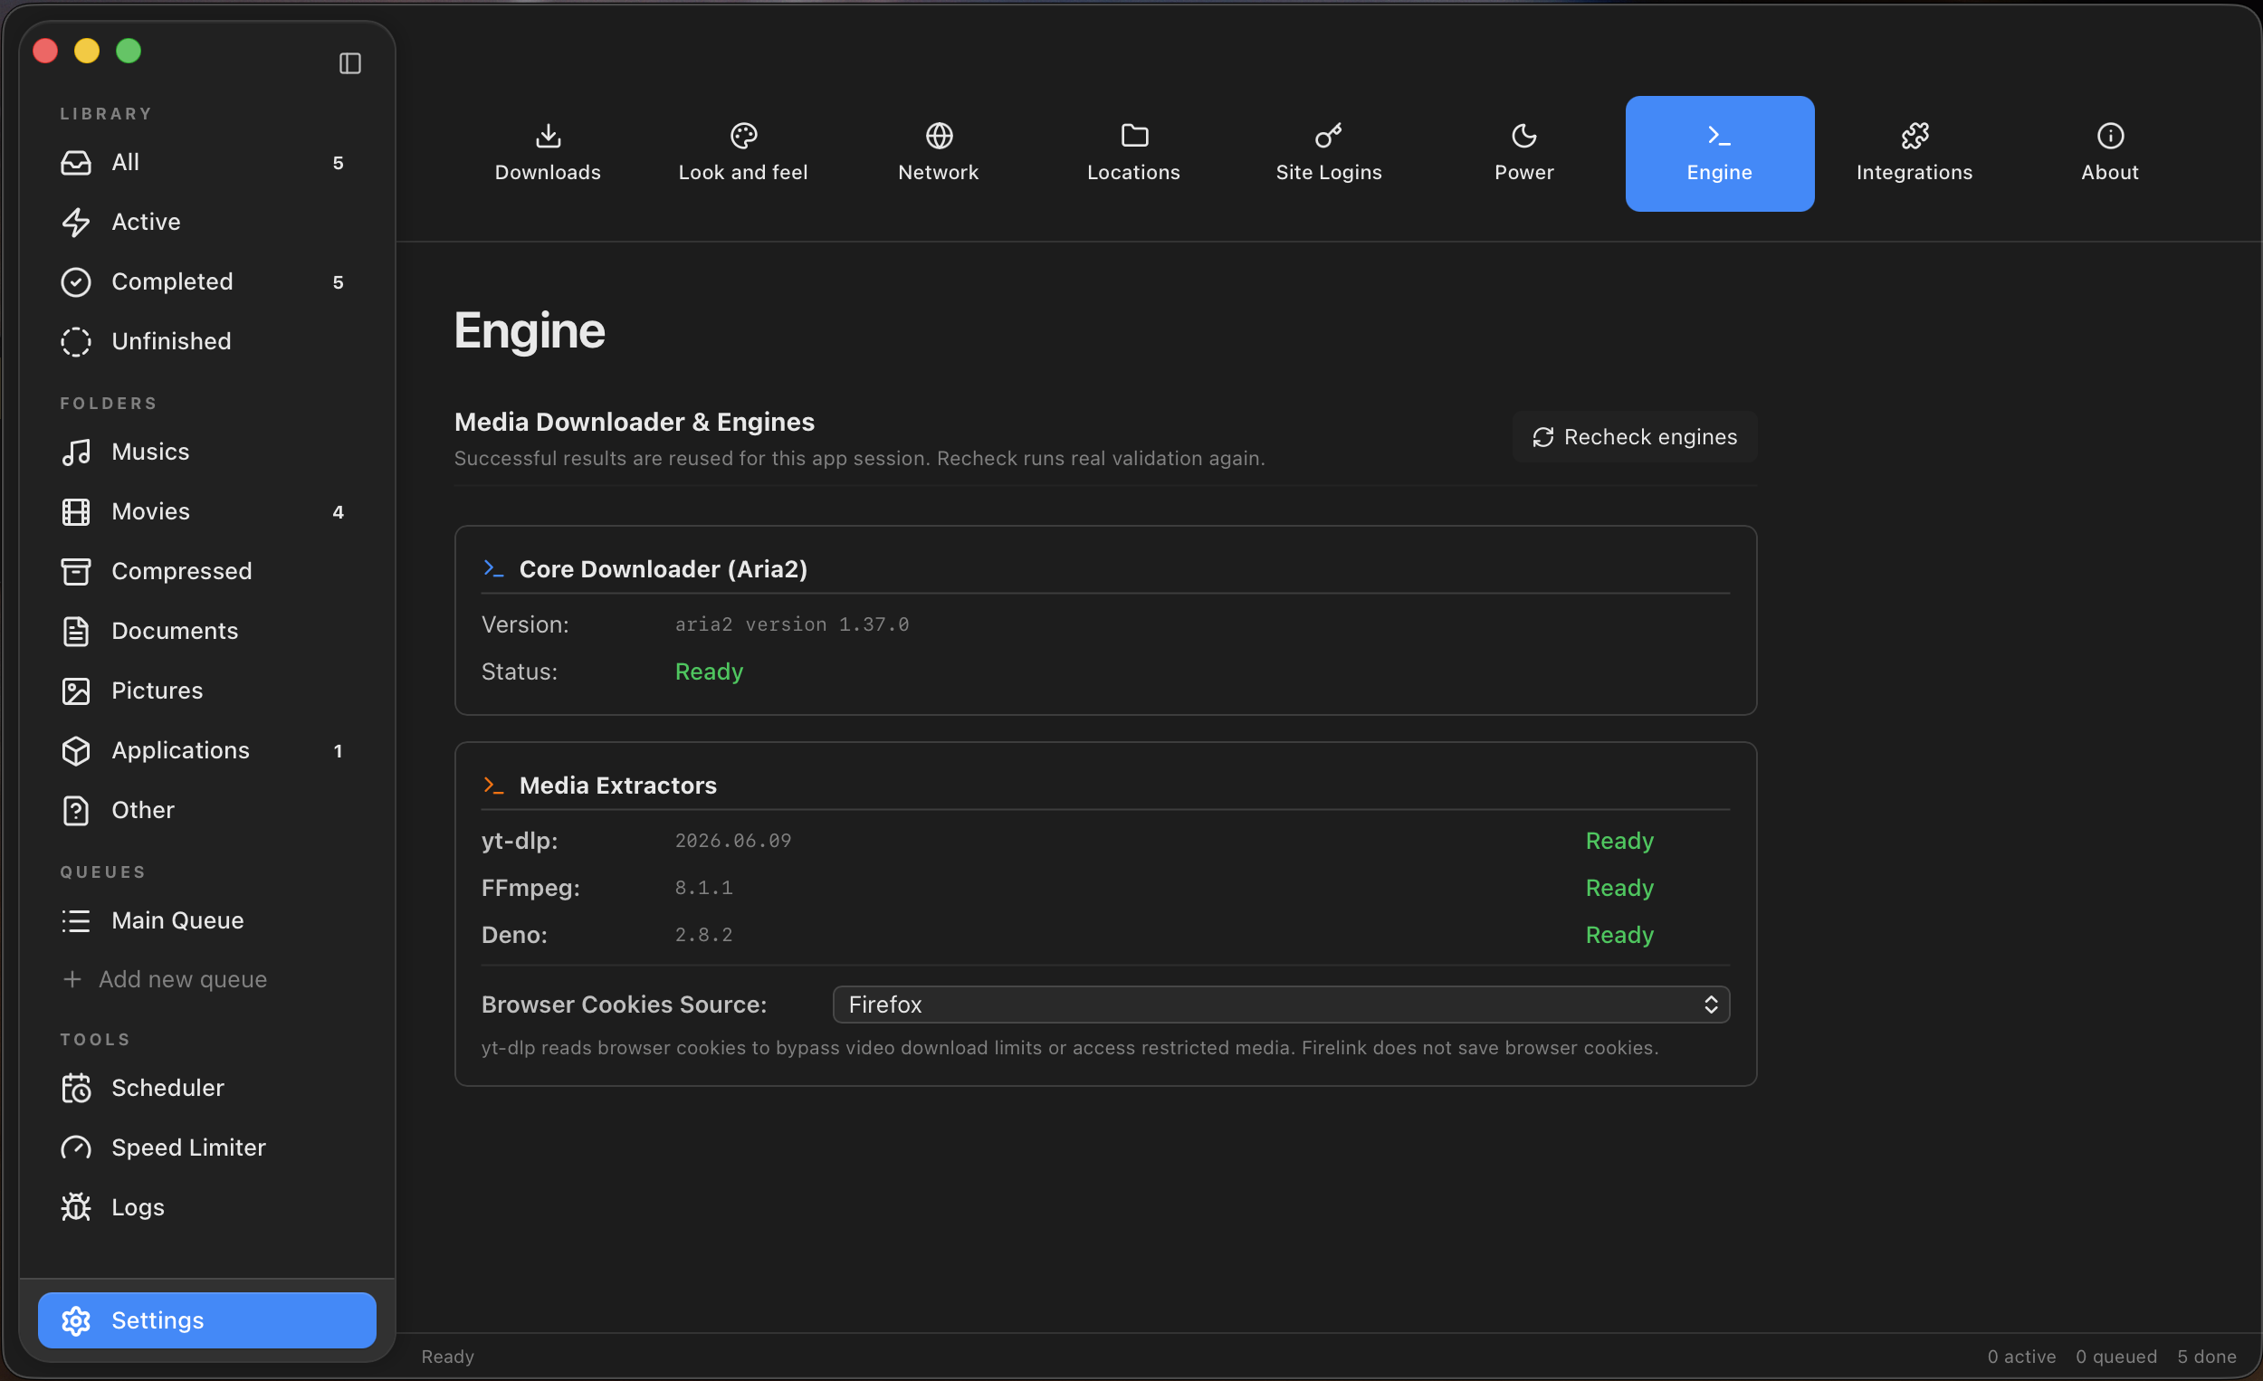Click the plus icon for new queue

[72, 979]
